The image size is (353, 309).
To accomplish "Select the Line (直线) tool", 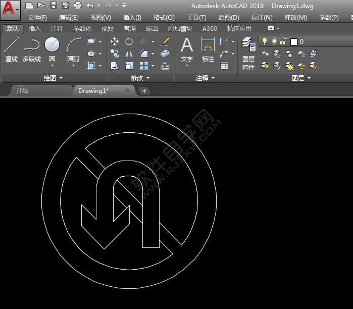I will point(11,49).
